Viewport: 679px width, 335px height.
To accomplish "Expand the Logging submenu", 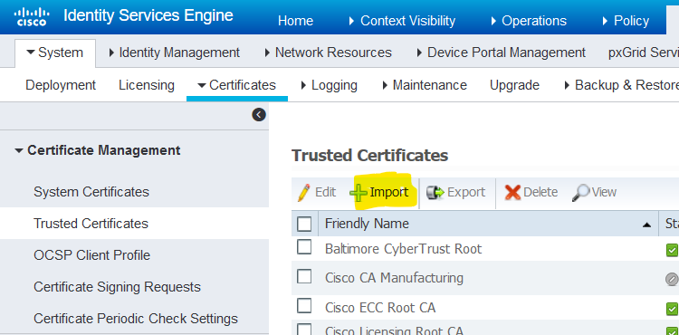I will (330, 85).
